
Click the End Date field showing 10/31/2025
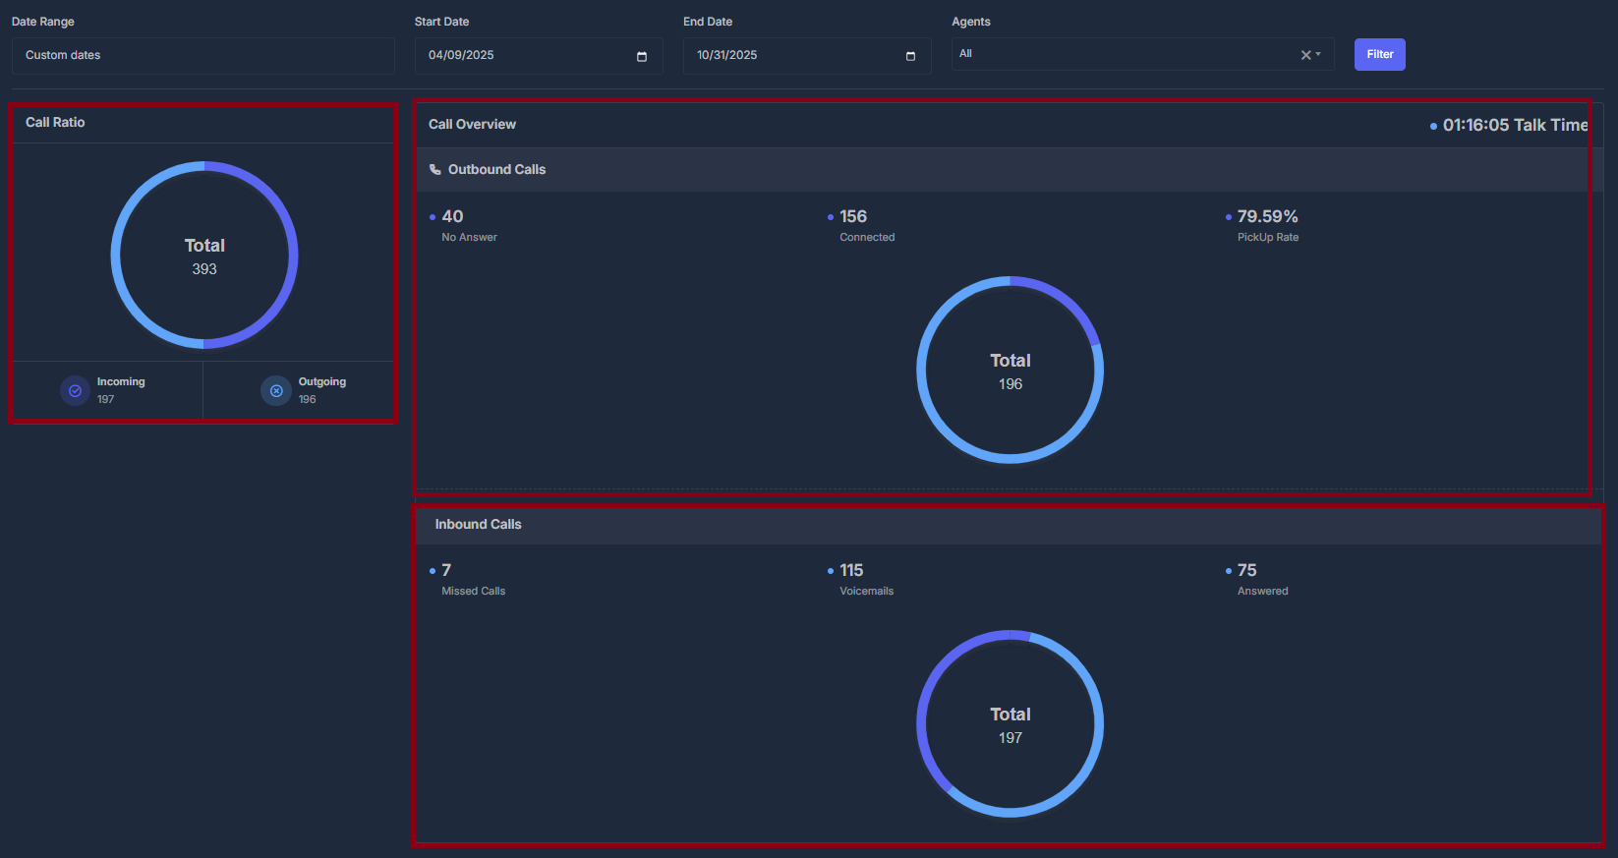coord(807,56)
